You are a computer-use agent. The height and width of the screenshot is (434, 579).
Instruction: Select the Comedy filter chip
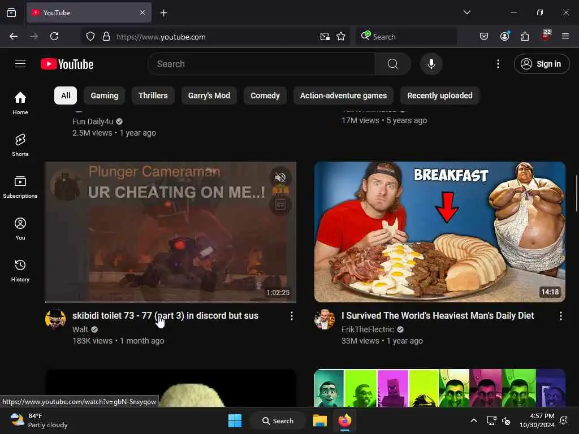click(265, 96)
